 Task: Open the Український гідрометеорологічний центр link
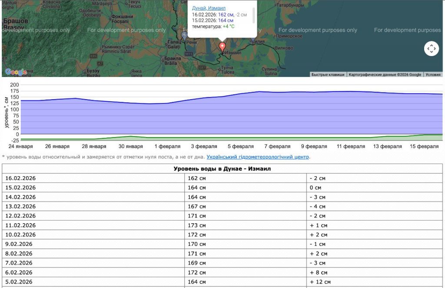tap(258, 157)
